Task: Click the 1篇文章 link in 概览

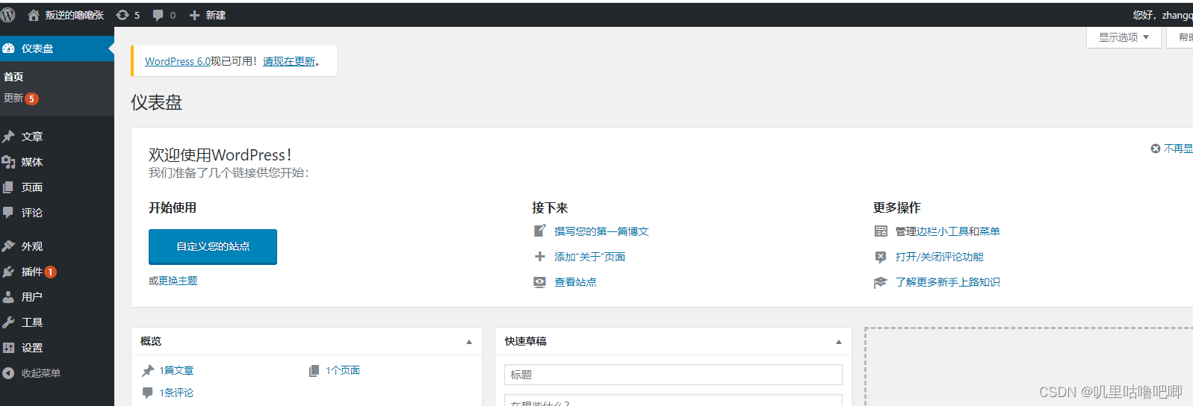Action: tap(176, 370)
